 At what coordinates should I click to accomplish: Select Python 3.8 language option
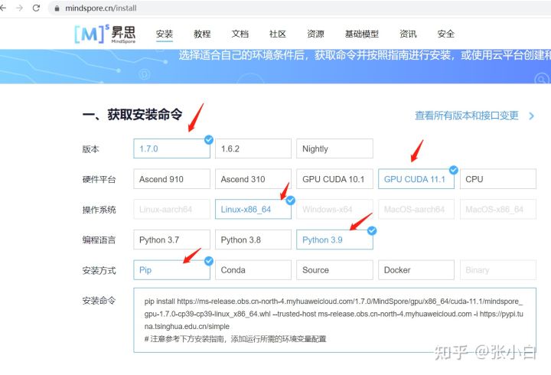[x=253, y=240]
